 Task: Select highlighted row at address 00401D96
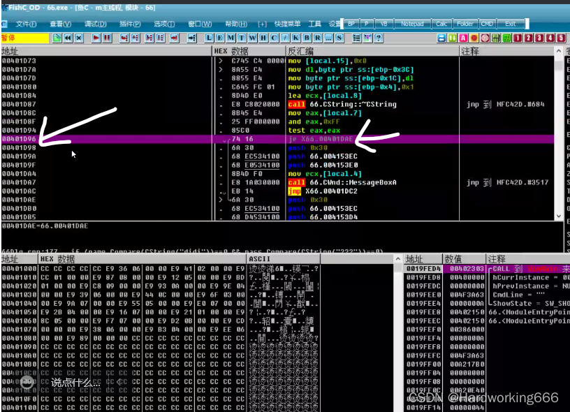278,139
